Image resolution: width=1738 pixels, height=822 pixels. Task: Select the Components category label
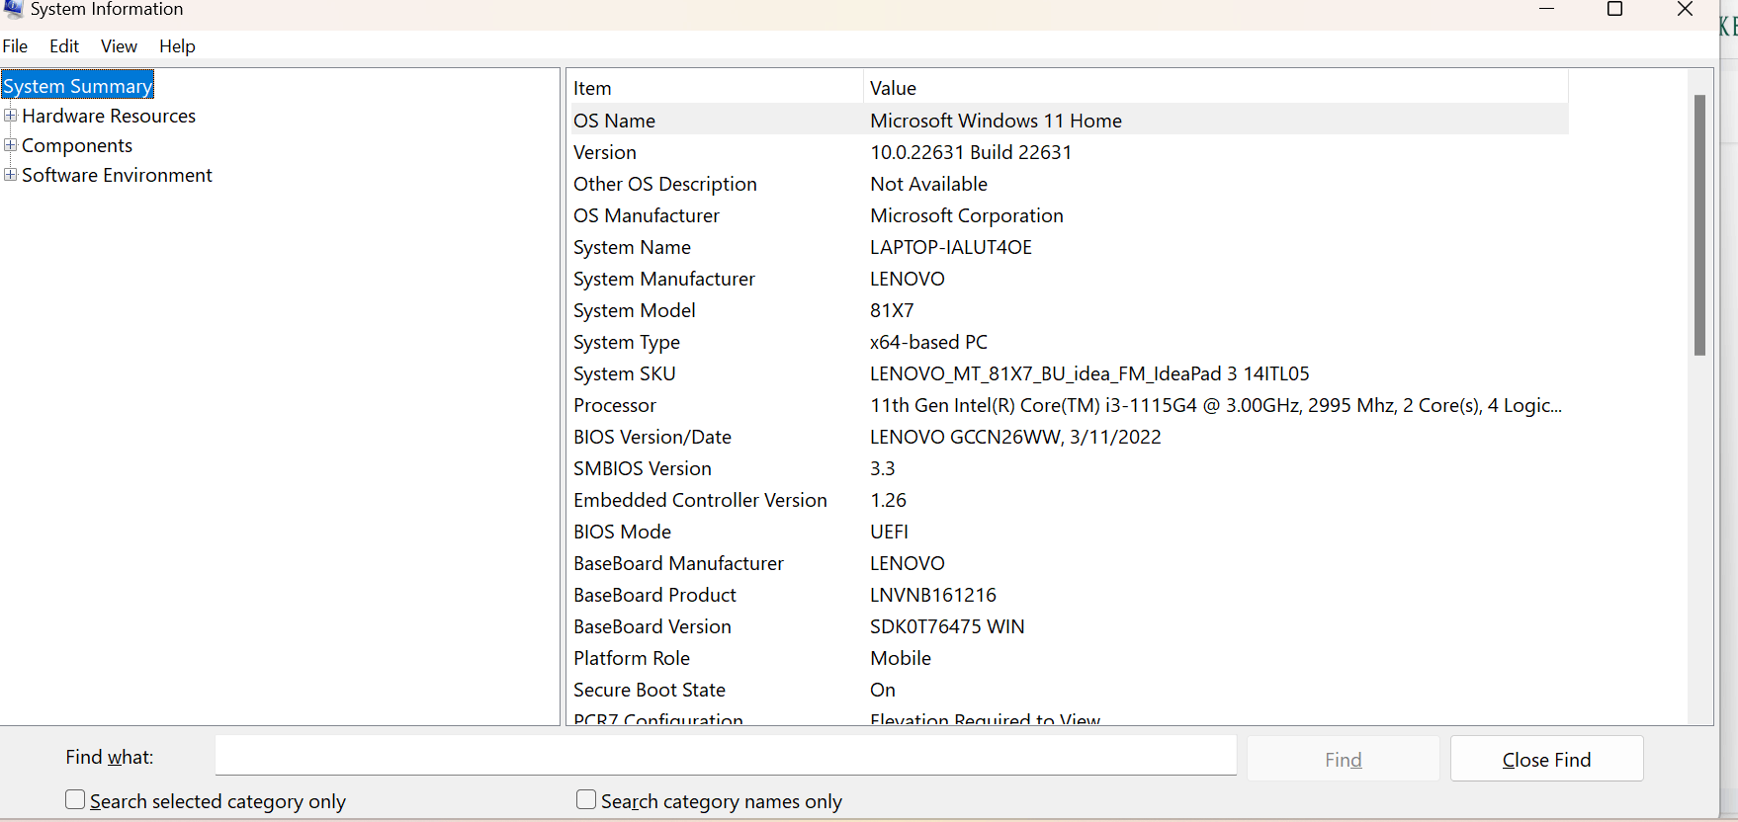click(x=77, y=145)
